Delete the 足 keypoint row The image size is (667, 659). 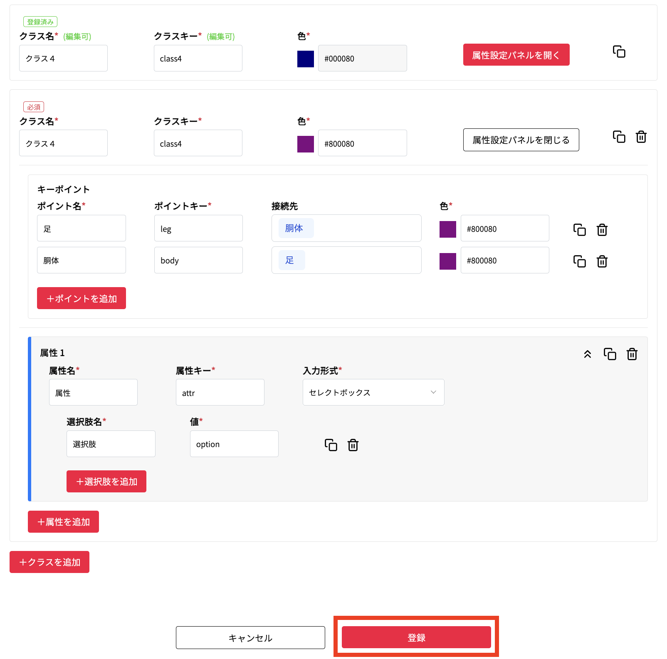pos(602,230)
